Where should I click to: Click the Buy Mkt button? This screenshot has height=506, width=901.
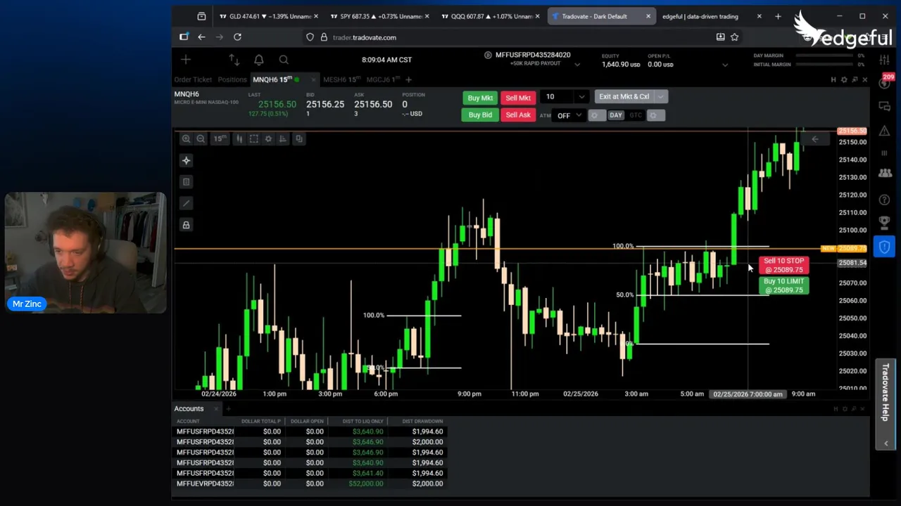(480, 98)
